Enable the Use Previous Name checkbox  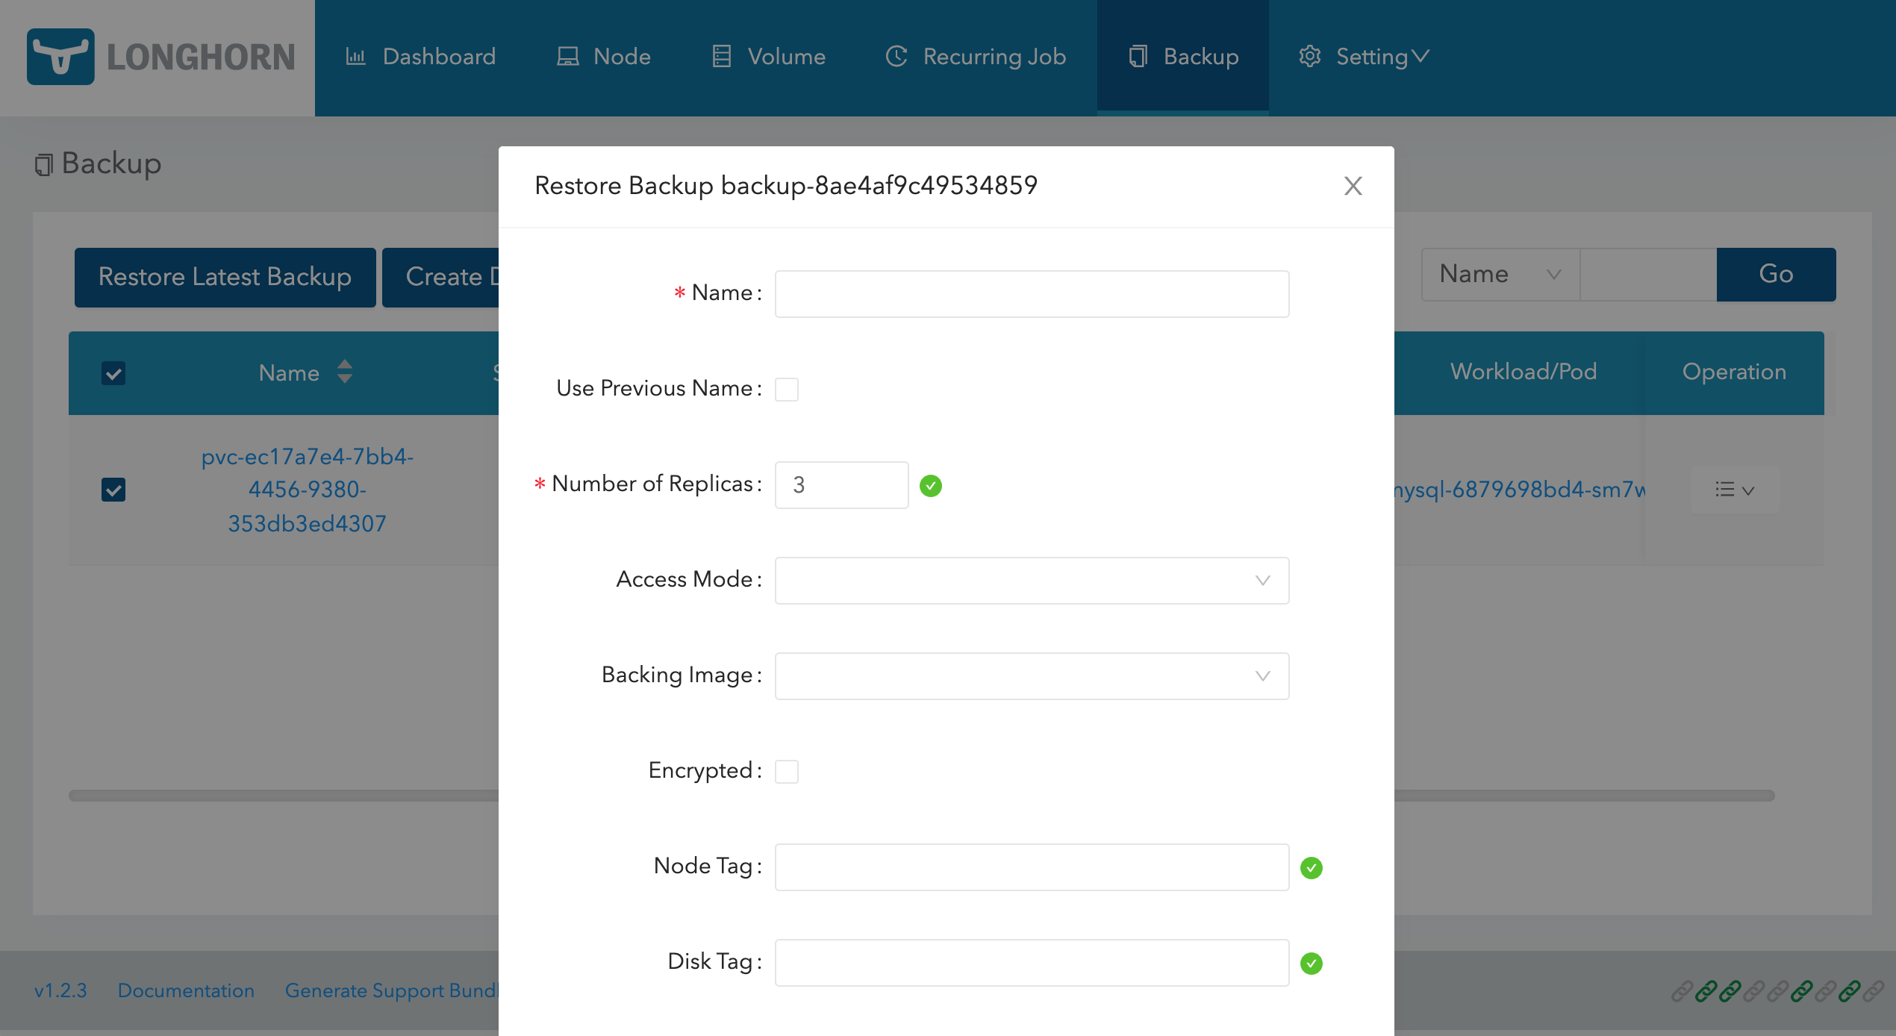click(x=786, y=390)
